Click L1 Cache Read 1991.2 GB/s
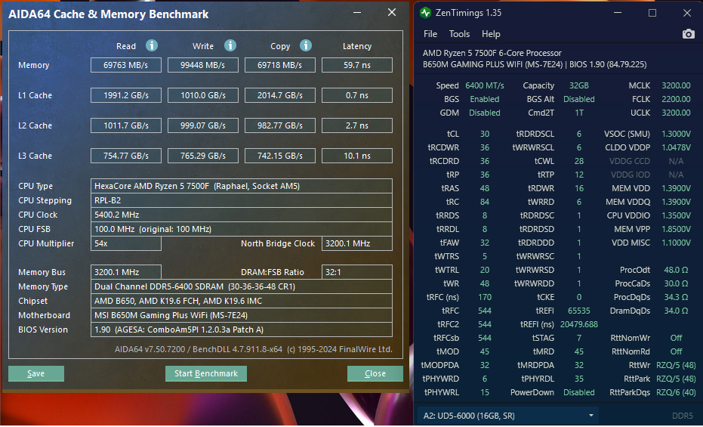Viewport: 703px width, 427px height. click(126, 95)
